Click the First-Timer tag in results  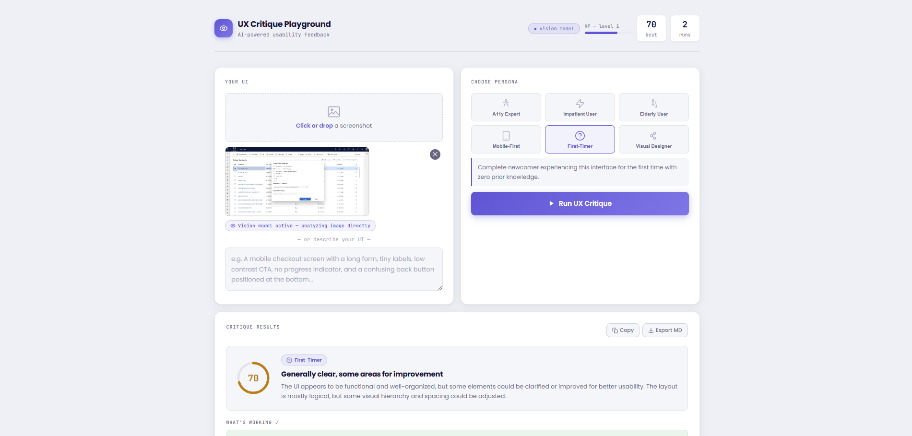304,360
